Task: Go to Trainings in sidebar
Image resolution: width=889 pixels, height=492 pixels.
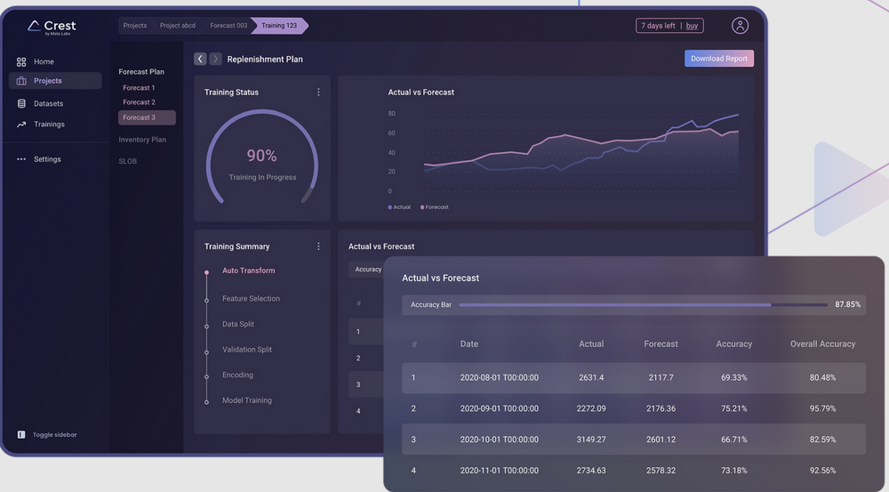Action: (40, 125)
